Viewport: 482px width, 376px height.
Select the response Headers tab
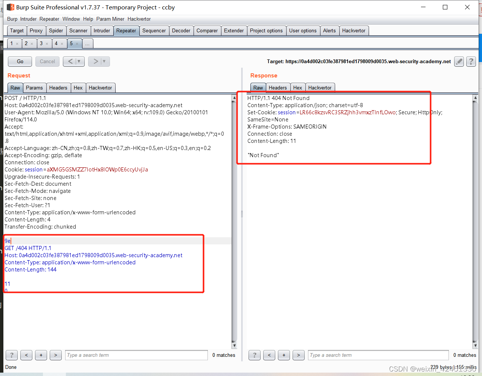[278, 88]
